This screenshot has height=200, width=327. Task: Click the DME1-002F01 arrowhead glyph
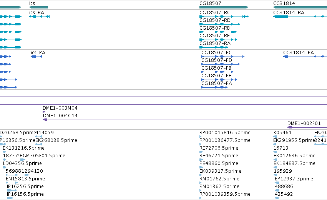(290, 127)
